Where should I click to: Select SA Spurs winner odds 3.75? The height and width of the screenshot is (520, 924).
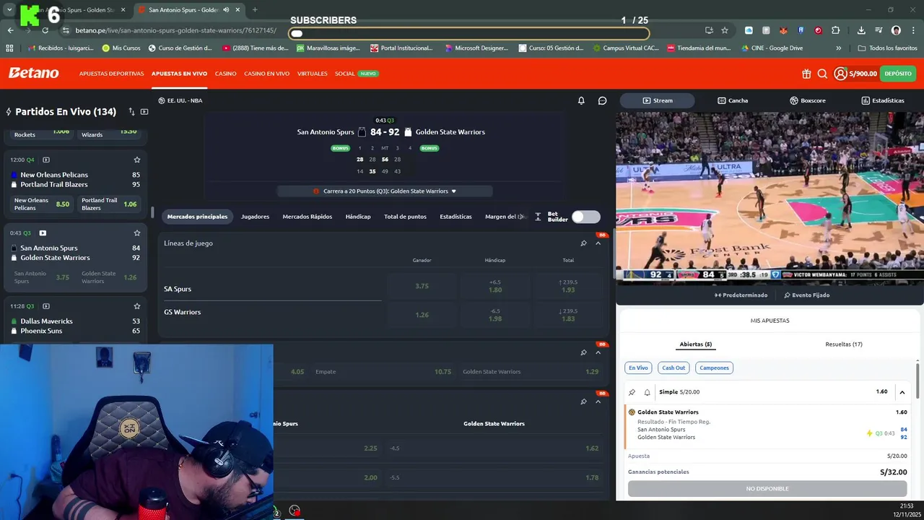pos(422,286)
